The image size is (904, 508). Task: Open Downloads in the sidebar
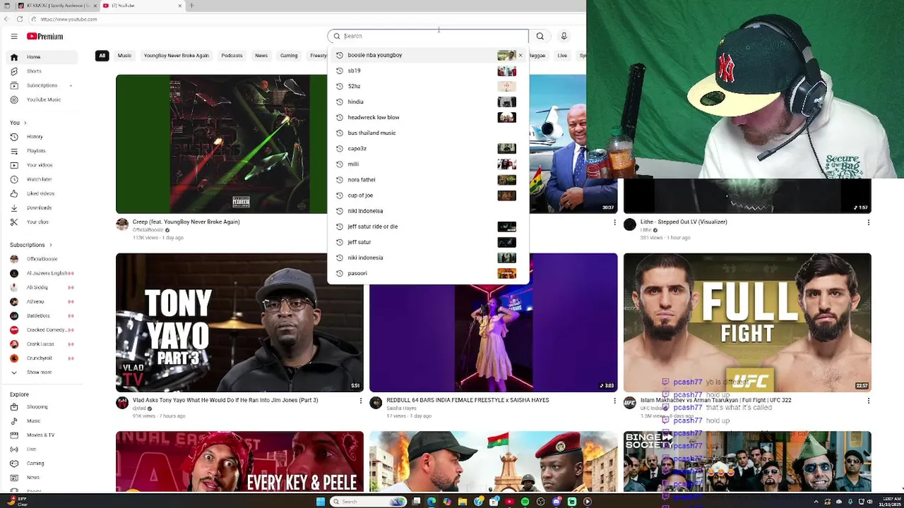coord(42,207)
